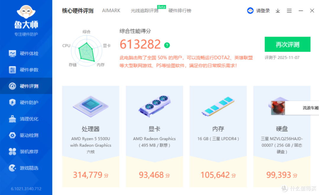Click the 鲁大师 logo avatar
This screenshot has width=319, height=195.
click(26, 12)
